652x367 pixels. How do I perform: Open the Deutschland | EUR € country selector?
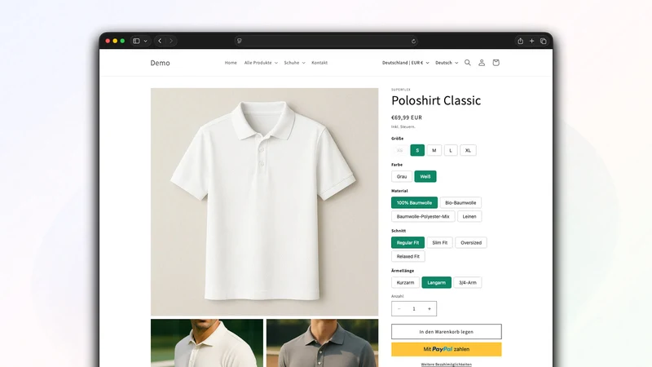pyautogui.click(x=405, y=63)
